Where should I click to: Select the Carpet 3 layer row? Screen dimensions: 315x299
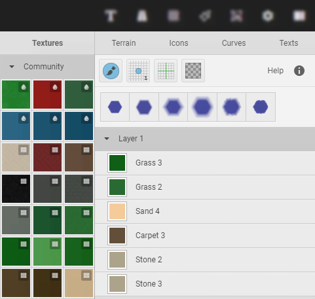click(x=205, y=236)
